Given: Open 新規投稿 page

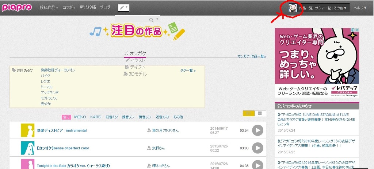Looking at the screenshot, I should click(88, 7).
